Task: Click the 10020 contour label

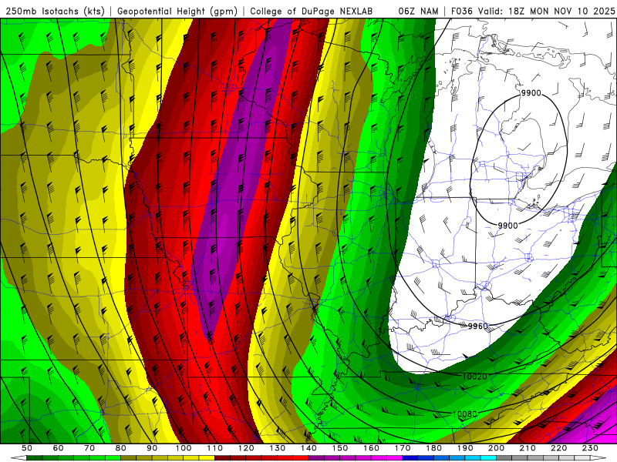Action: coord(474,377)
